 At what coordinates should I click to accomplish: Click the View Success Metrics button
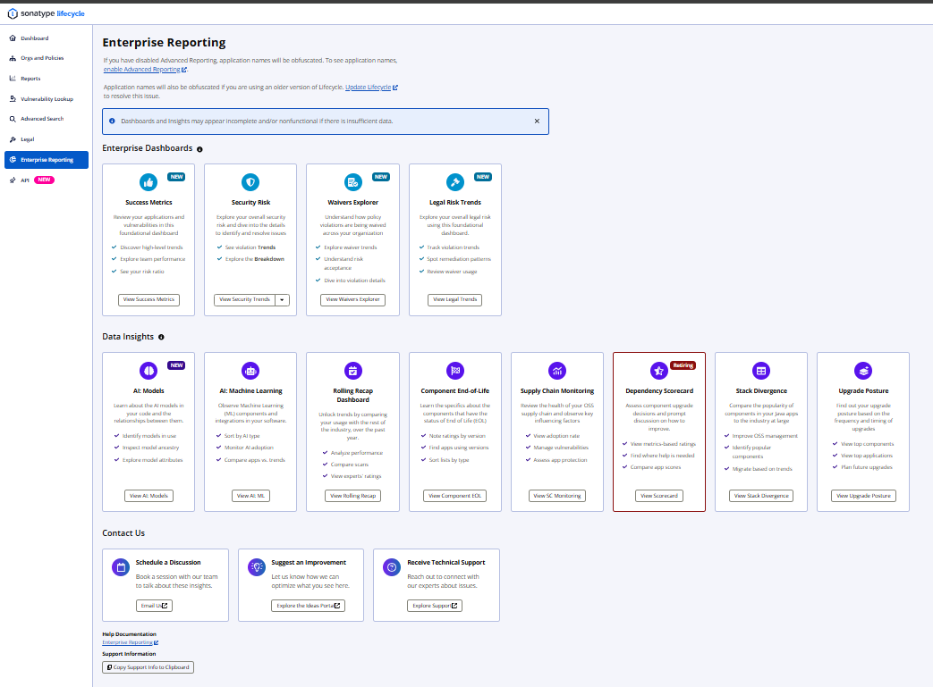pyautogui.click(x=148, y=299)
